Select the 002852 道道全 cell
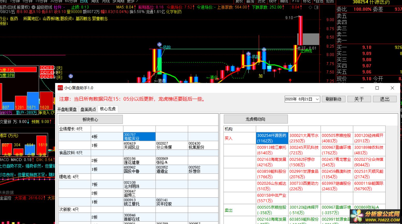The height and width of the screenshot is (224, 402). [172, 169]
